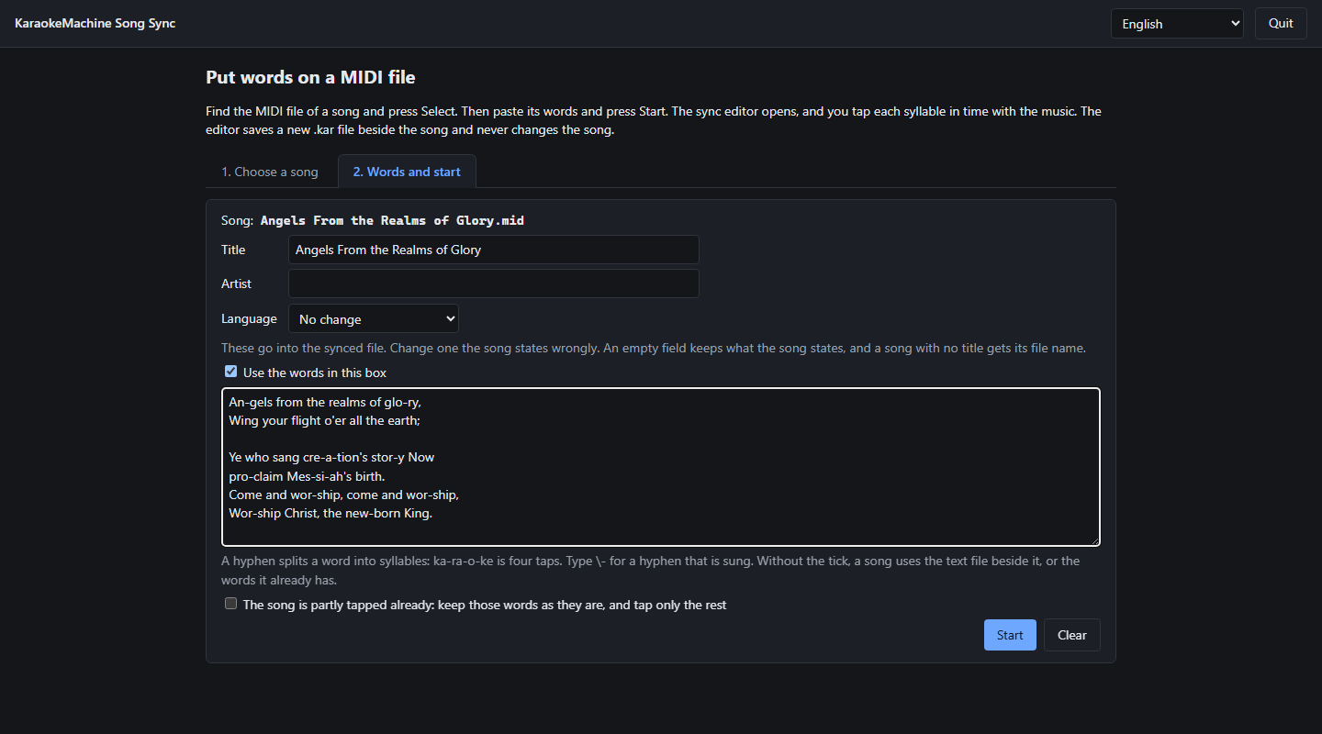Click the Quit button

[1281, 24]
